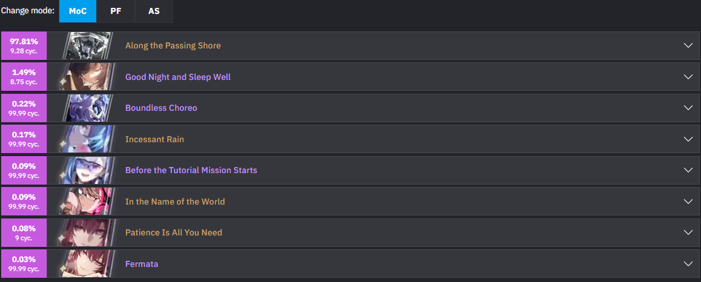Click the Along the Passing Shore light cone image

(x=87, y=45)
